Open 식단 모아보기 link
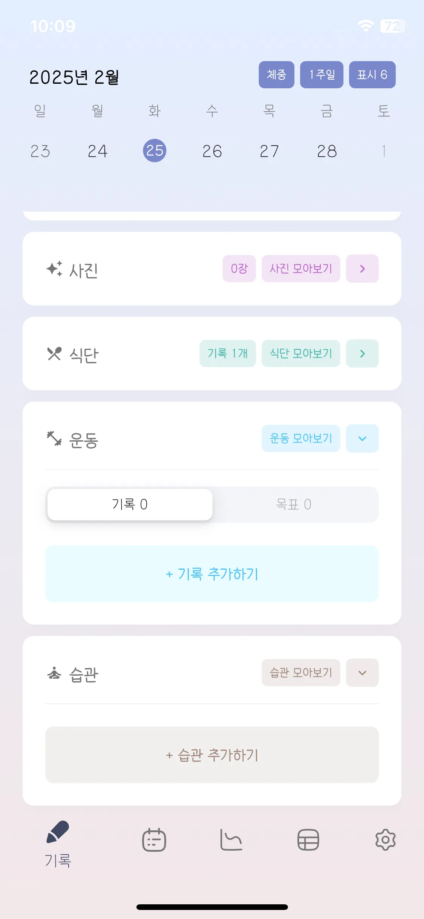Viewport: 424px width, 919px height. (301, 353)
